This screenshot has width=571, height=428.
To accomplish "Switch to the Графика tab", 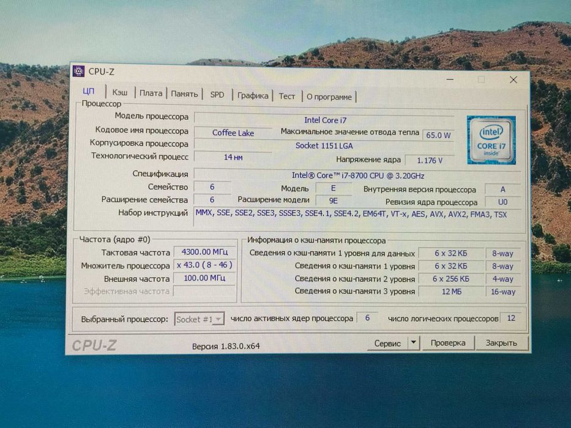I will [x=253, y=95].
